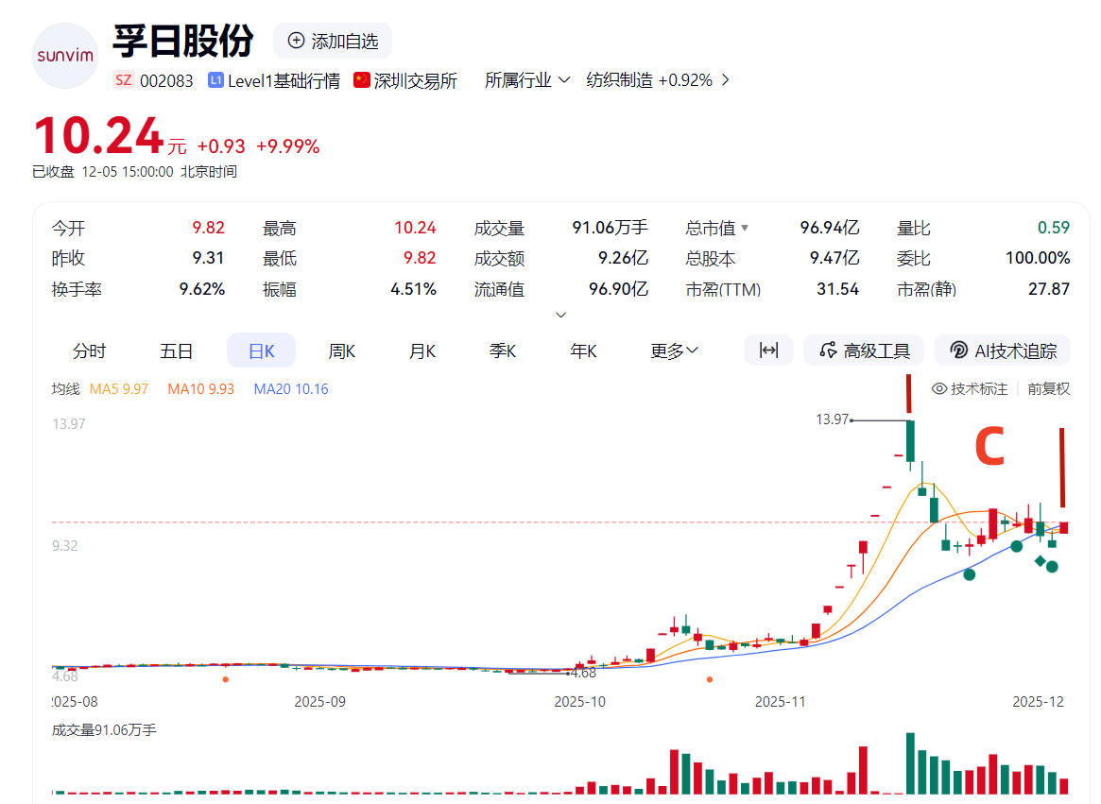The width and height of the screenshot is (1101, 804).
Task: Click the 量比 value 0.59
Action: pos(1053,228)
